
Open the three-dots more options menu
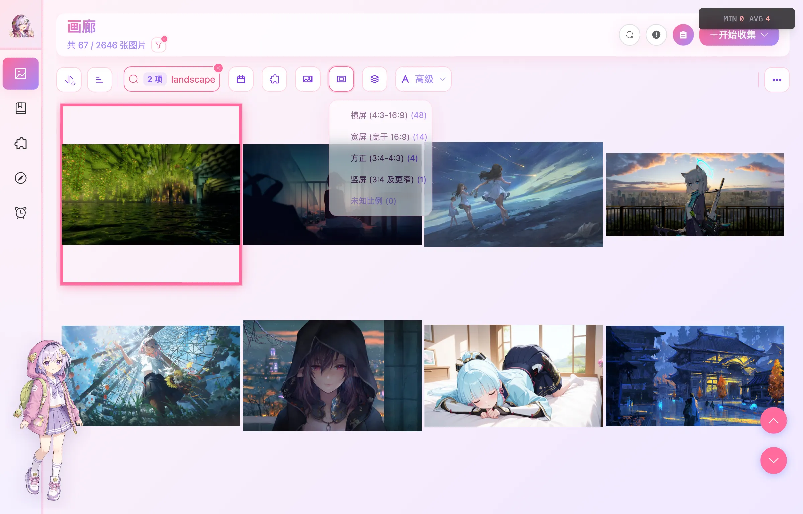click(x=777, y=80)
